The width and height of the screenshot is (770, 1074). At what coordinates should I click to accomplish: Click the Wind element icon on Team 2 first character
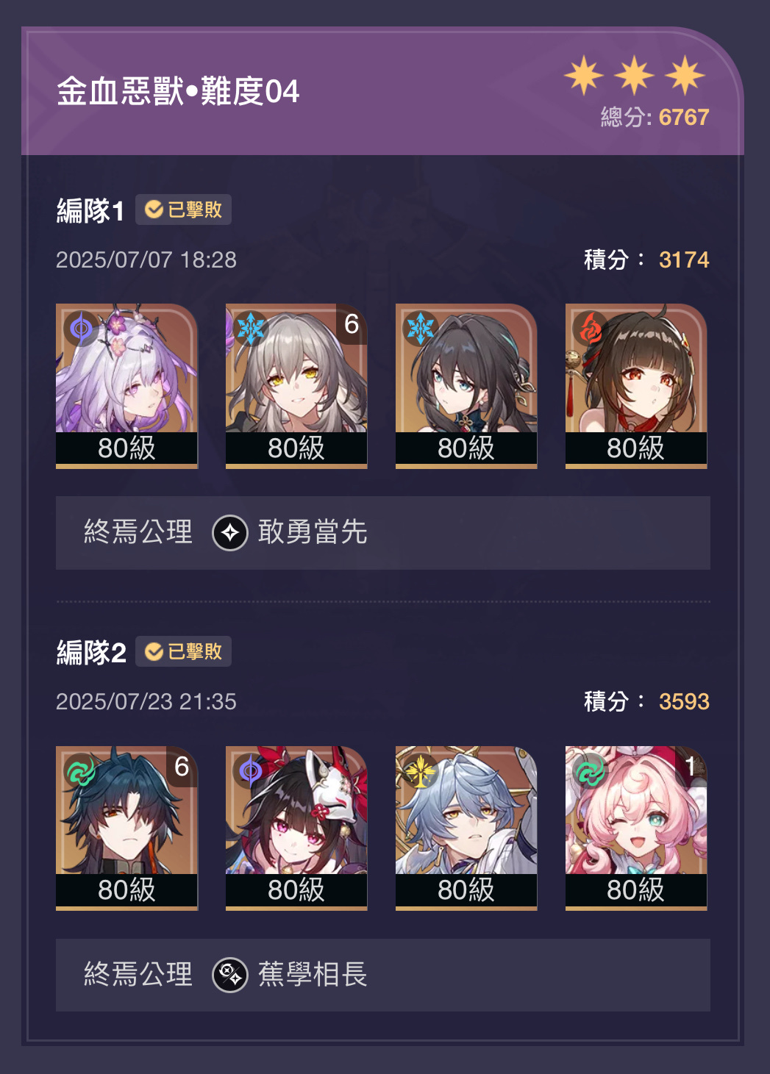click(81, 771)
